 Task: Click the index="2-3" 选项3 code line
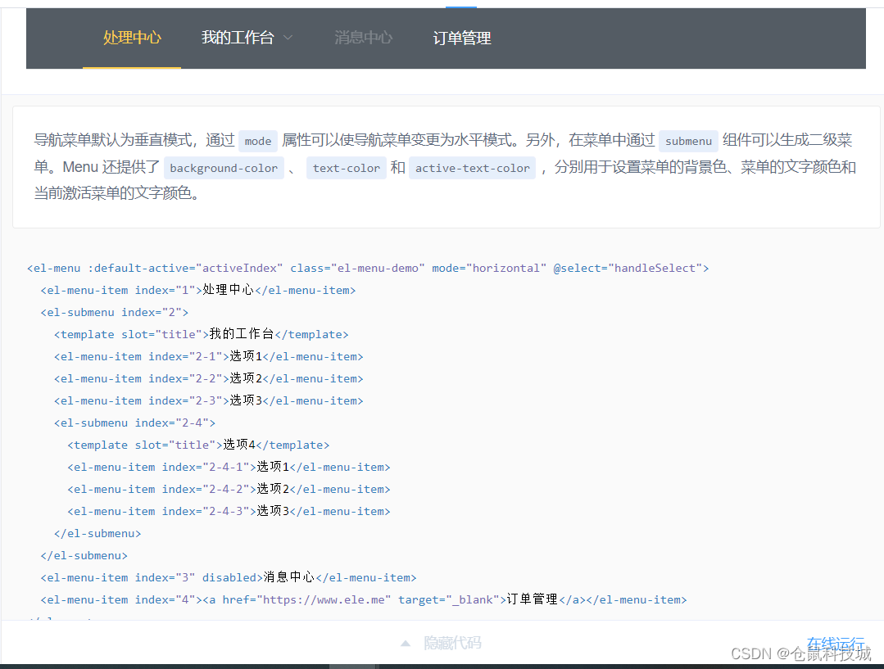(x=209, y=400)
